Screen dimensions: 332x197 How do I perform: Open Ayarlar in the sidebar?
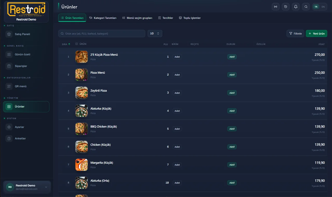pyautogui.click(x=26, y=127)
